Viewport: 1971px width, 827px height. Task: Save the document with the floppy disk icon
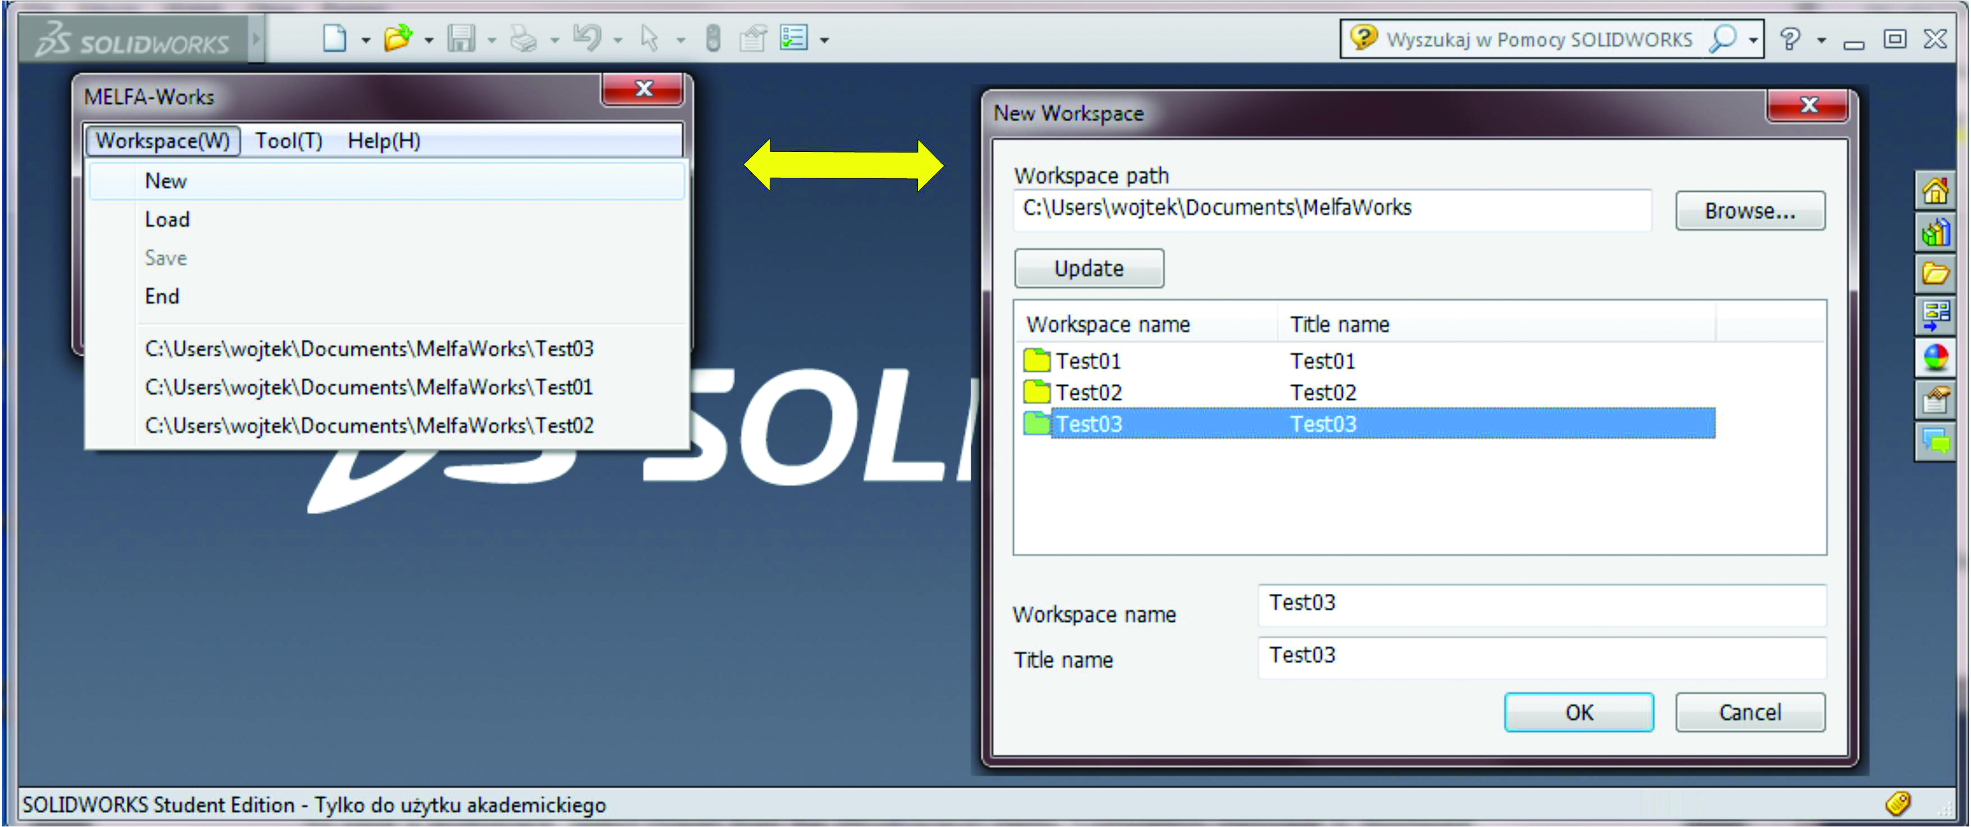tap(461, 38)
